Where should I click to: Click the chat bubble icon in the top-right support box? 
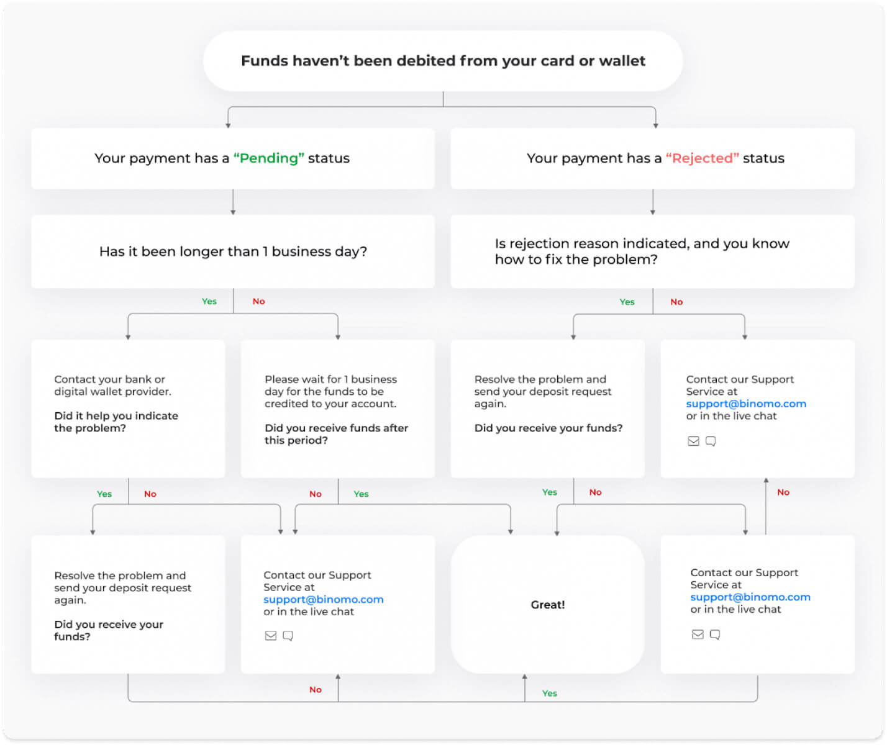point(711,441)
